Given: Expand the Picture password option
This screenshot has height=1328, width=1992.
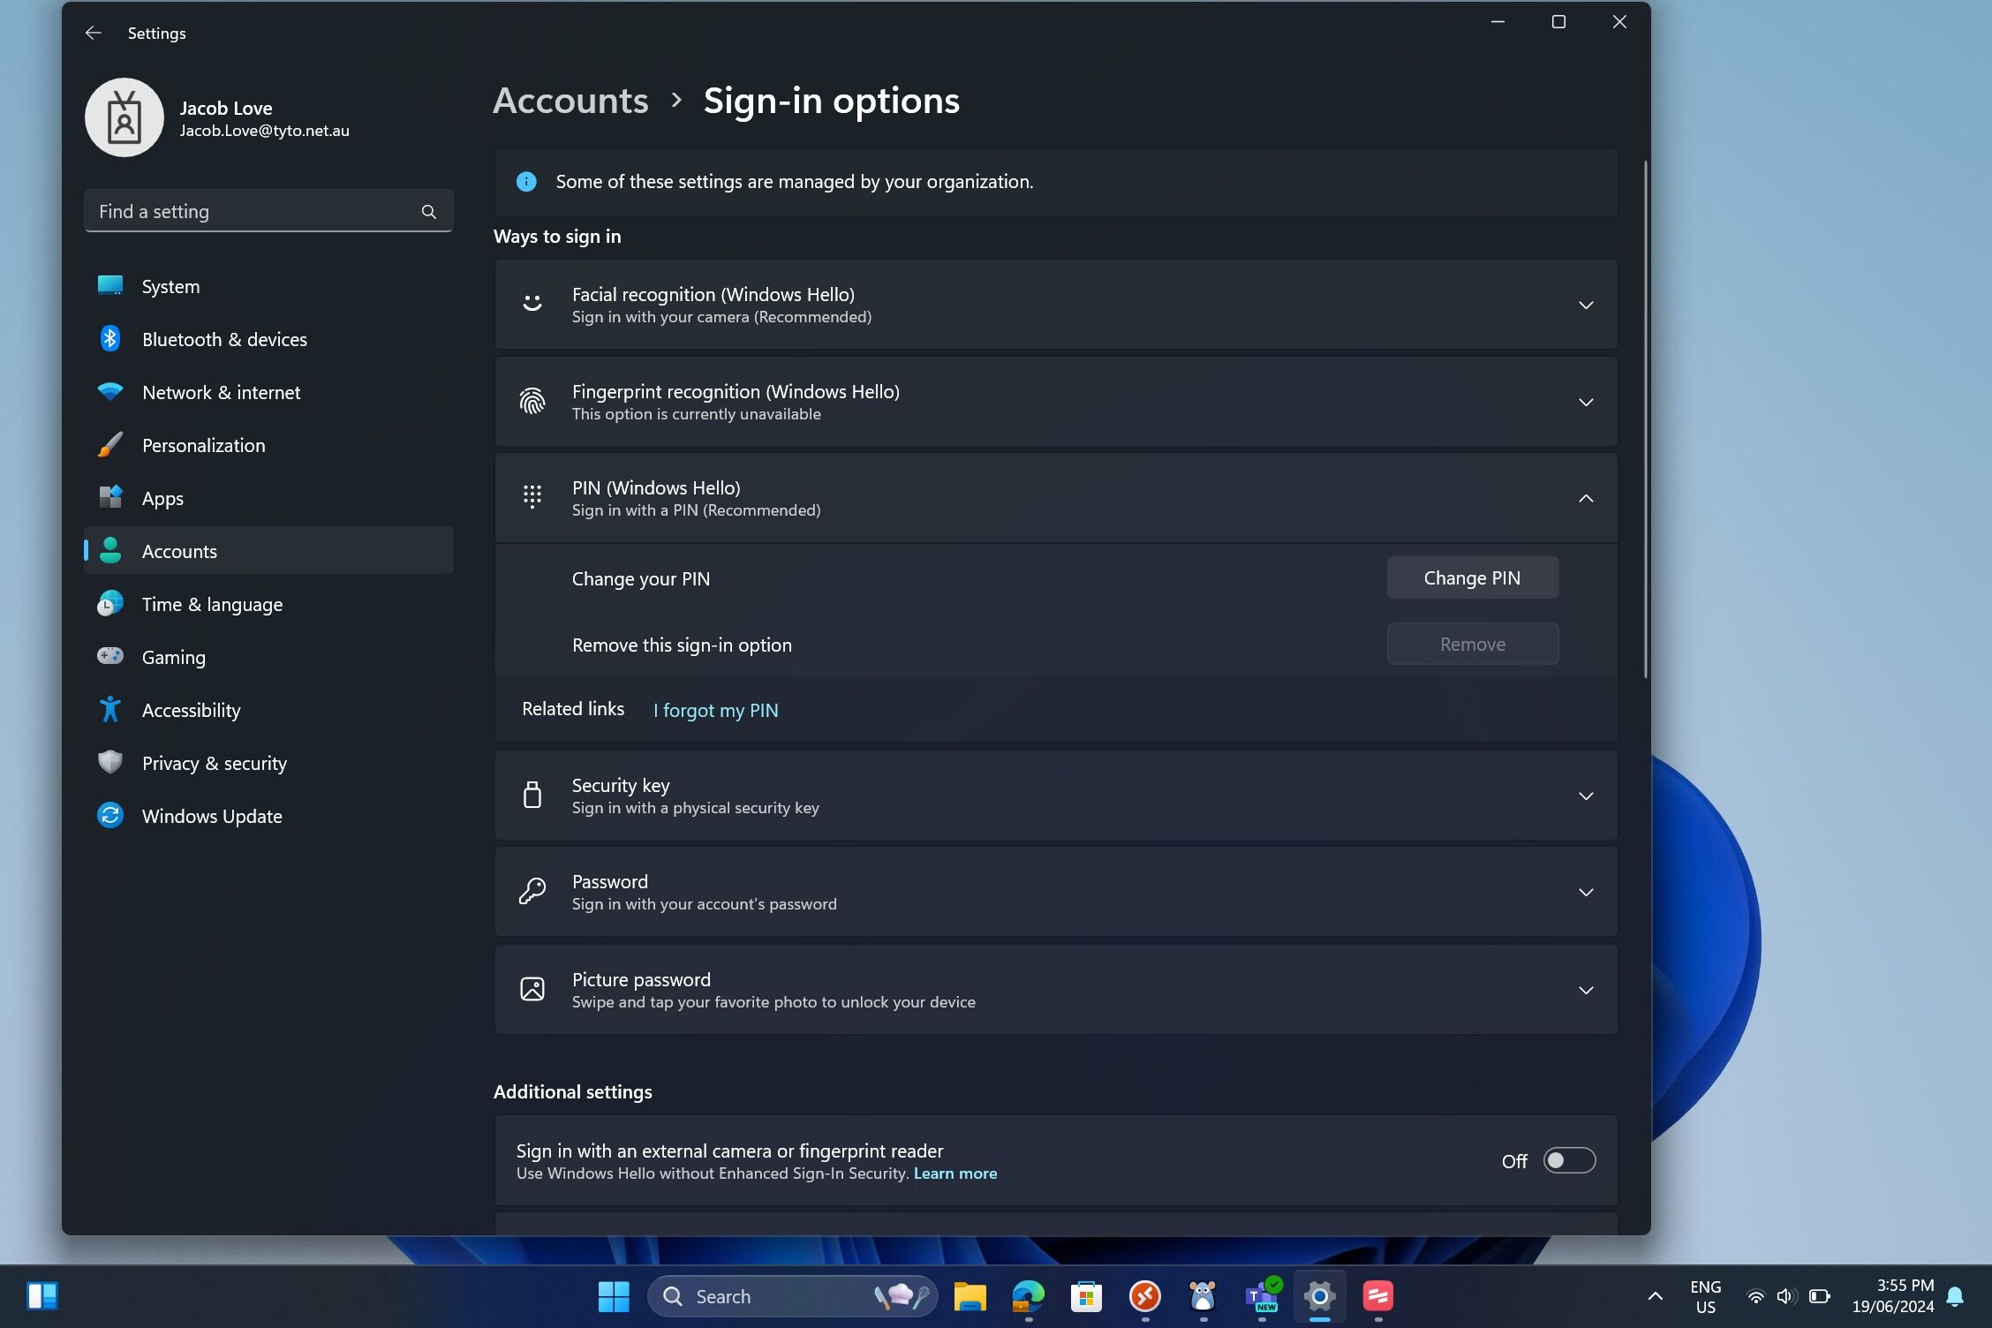Looking at the screenshot, I should [1585, 991].
